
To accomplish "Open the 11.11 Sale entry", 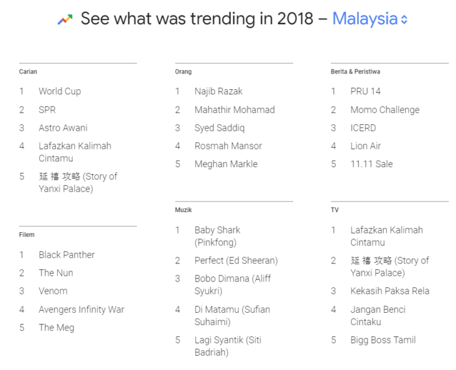I will pos(371,164).
